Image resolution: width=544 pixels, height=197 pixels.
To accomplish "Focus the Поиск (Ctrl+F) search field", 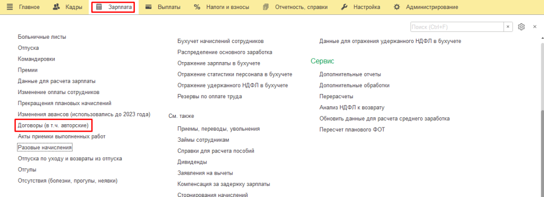I will coord(457,27).
